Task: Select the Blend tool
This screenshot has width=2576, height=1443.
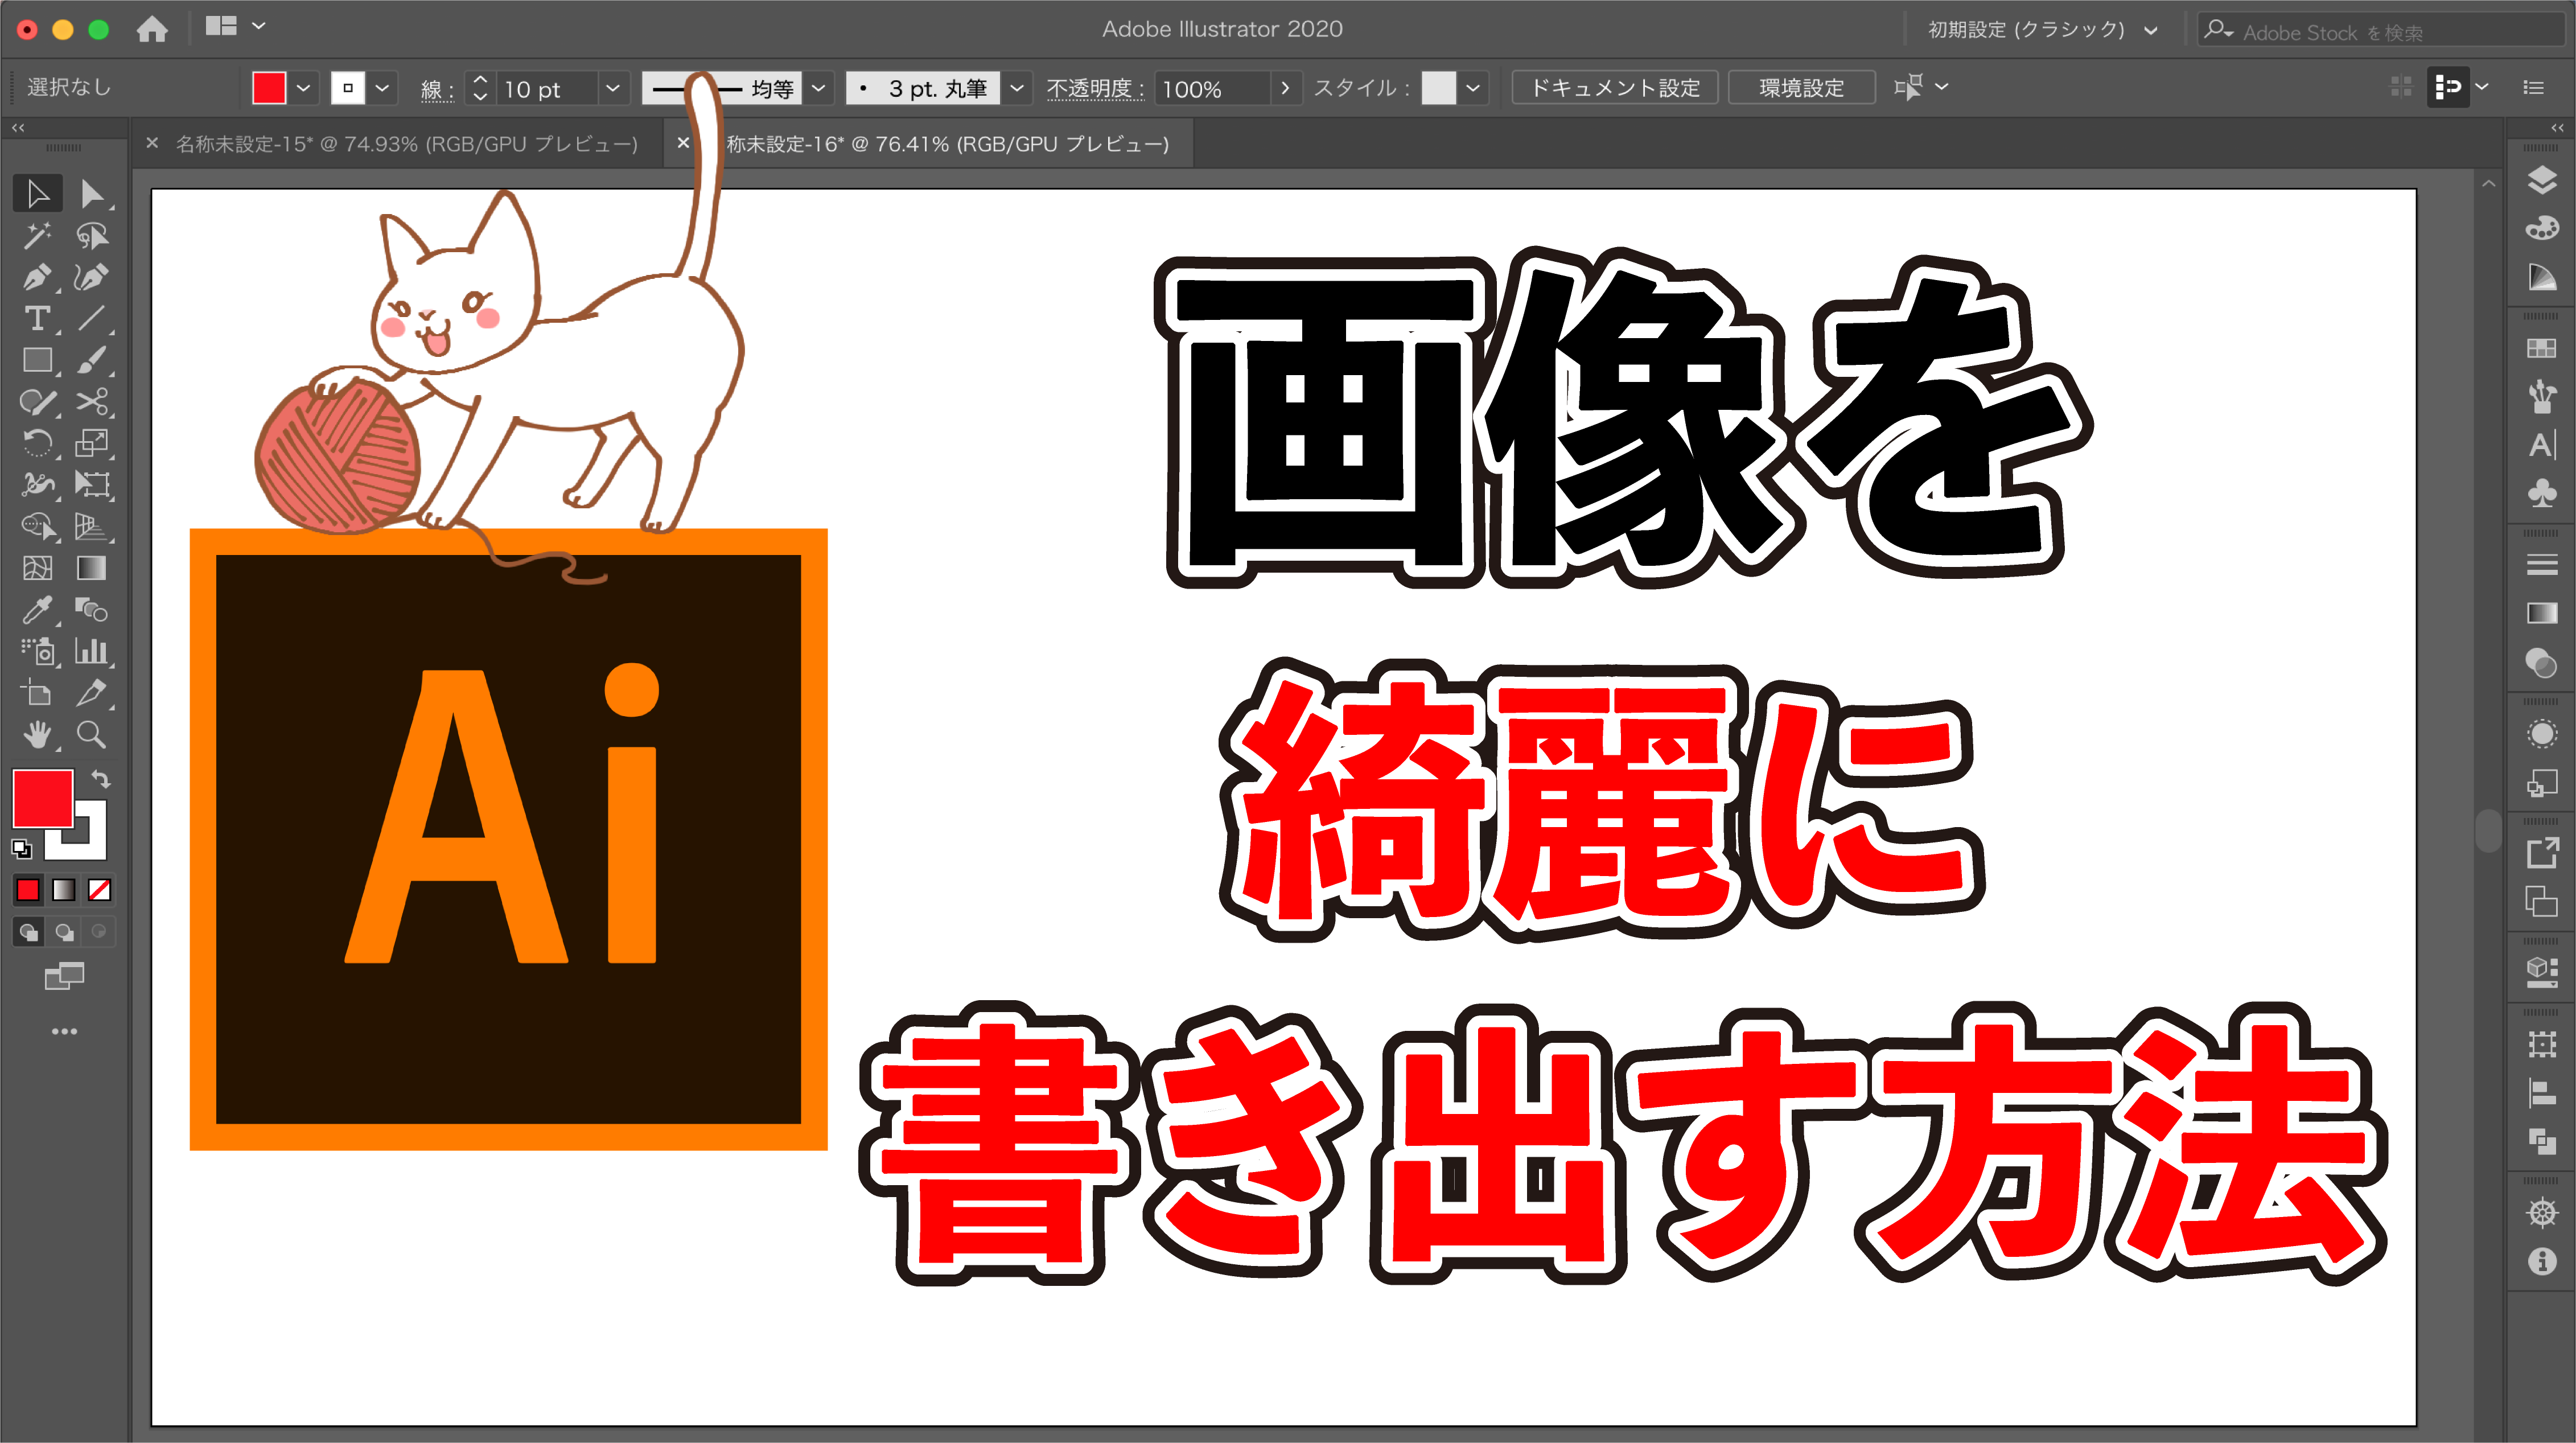Action: click(x=92, y=610)
